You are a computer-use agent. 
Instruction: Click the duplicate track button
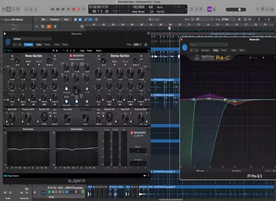pyautogui.click(x=43, y=26)
